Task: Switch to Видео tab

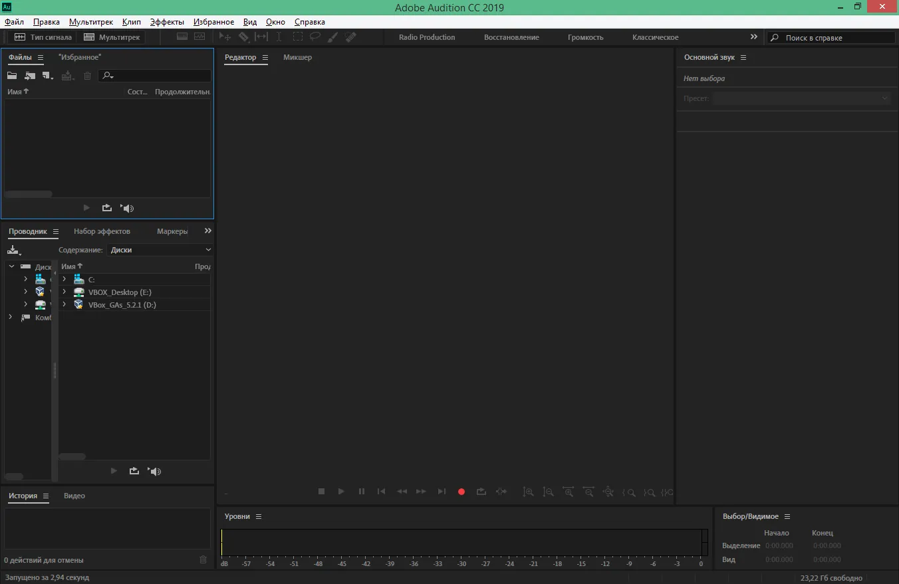Action: point(74,496)
